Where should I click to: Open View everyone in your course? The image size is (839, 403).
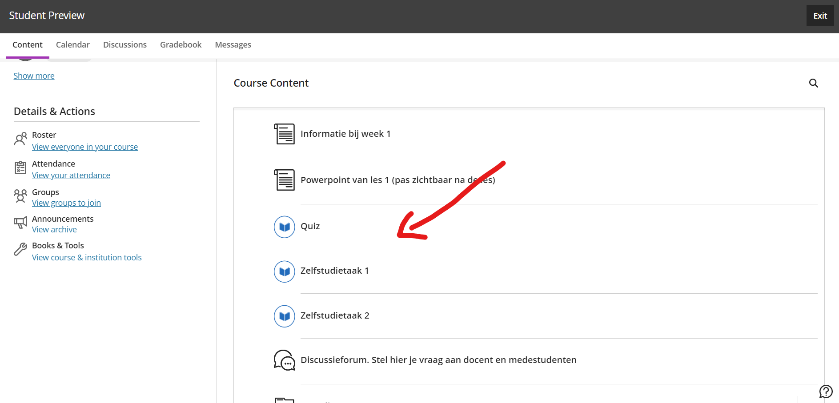(84, 147)
